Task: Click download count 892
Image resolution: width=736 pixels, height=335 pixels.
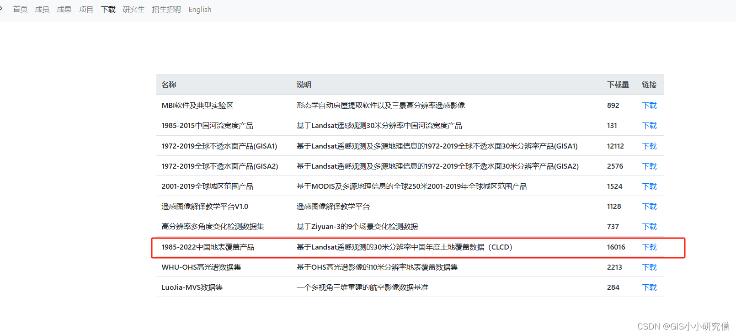Action: (613, 106)
